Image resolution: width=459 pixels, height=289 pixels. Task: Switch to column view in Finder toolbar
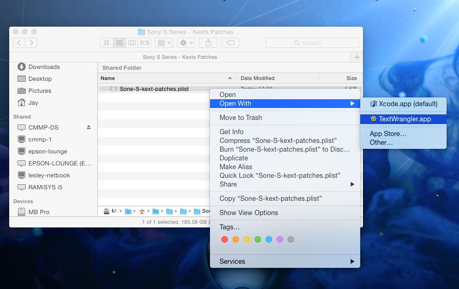132,43
